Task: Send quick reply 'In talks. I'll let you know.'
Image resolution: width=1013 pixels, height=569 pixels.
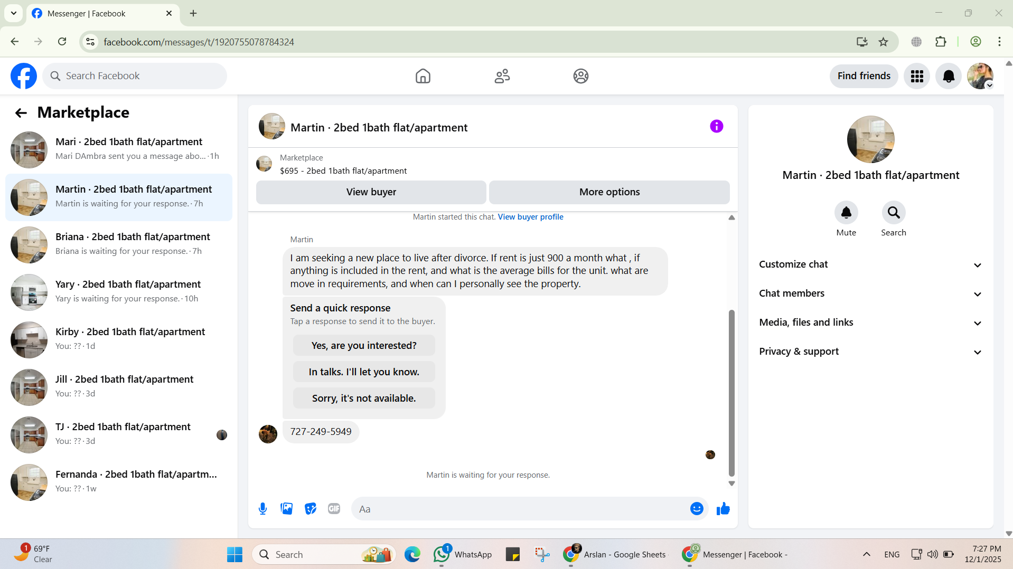Action: [x=364, y=372]
